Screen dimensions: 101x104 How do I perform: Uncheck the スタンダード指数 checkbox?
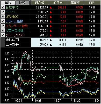[3, 26]
